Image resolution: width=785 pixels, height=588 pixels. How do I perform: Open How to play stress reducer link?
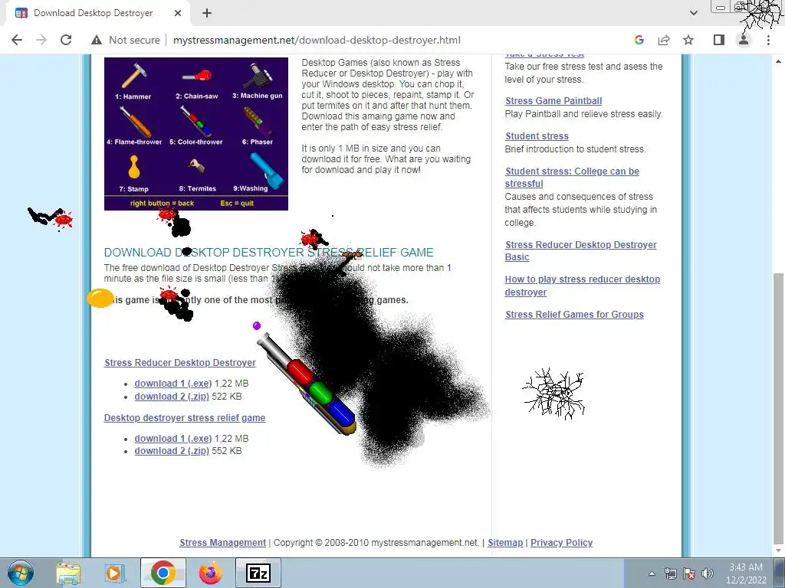(583, 286)
